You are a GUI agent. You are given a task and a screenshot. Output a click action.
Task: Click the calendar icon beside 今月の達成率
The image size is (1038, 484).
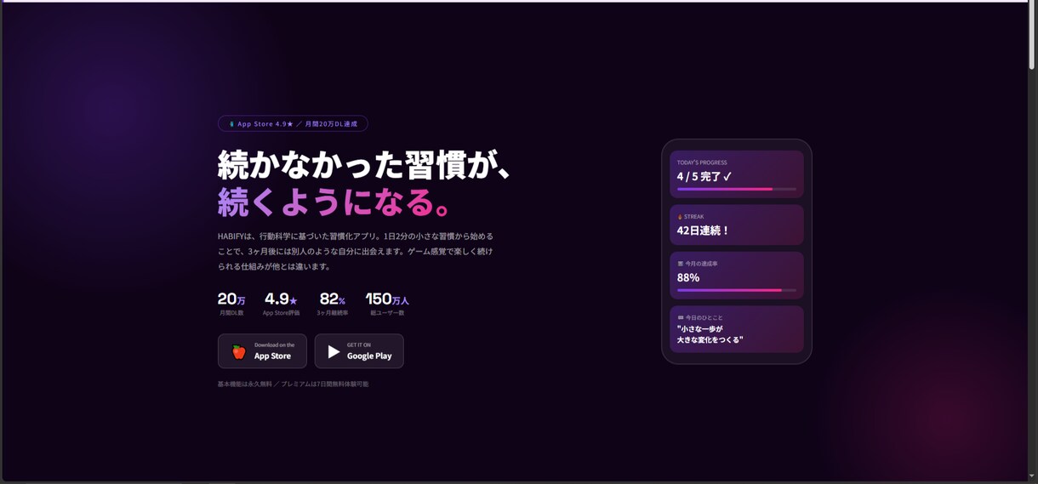[680, 264]
